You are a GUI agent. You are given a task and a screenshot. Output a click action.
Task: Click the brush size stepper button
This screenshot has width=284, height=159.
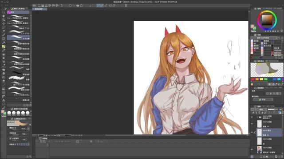tap(28, 129)
